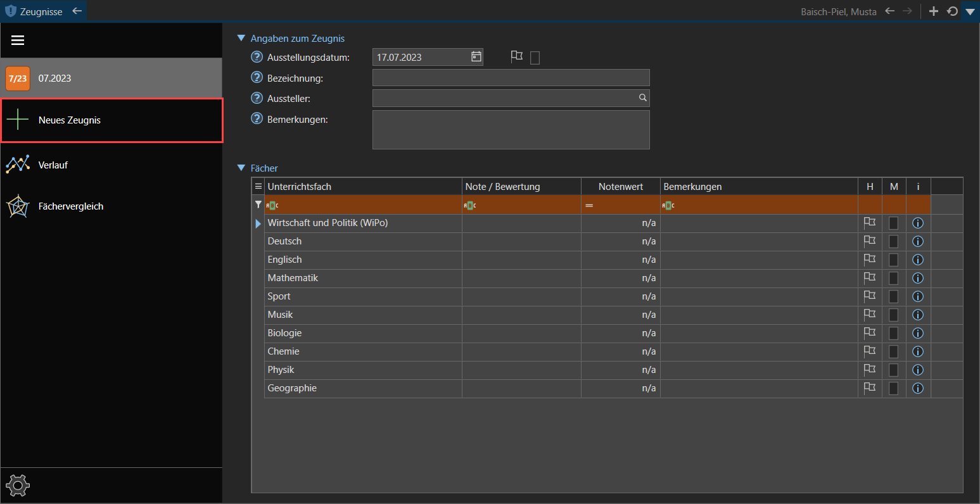Screen dimensions: 980x504
Task: Click info icon for Mathematik row
Action: [x=918, y=278]
